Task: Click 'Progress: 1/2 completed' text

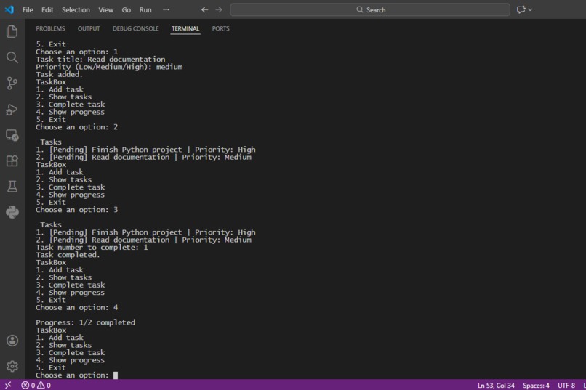Action: click(85, 322)
